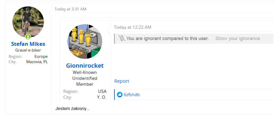Open the 'Today at 12:22 AM' timestamp

(x=132, y=27)
